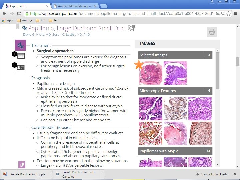
Task: Open the orange-brown stained thumbnail in bottom Microscopic Features row
Action: coord(151,133)
